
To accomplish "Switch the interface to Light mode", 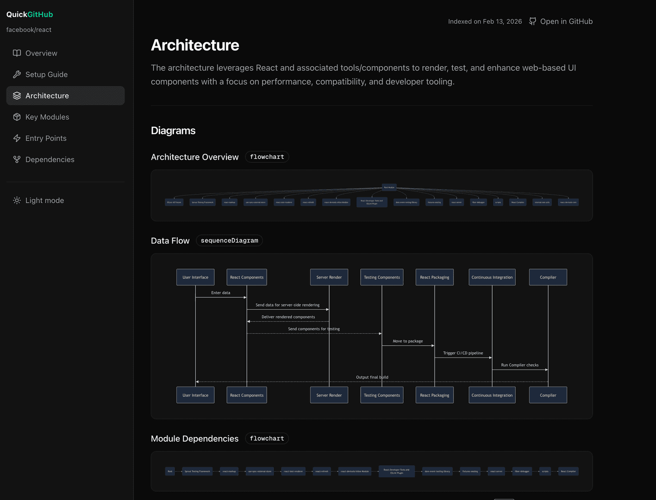I will point(44,200).
